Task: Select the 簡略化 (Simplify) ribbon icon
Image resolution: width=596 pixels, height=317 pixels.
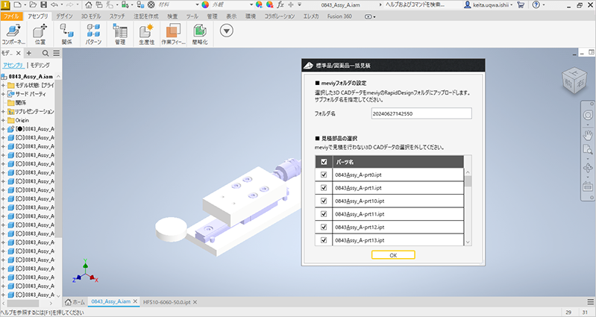Action: (x=199, y=31)
